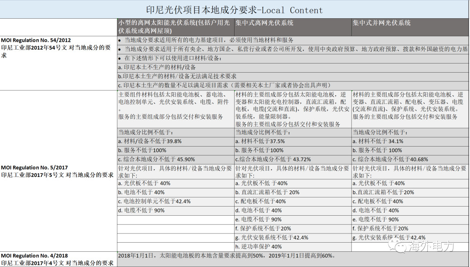Click the title '印尼光伏项目本地成分要求-Local Content'
Screen dimensions: 470x267
(x=234, y=10)
